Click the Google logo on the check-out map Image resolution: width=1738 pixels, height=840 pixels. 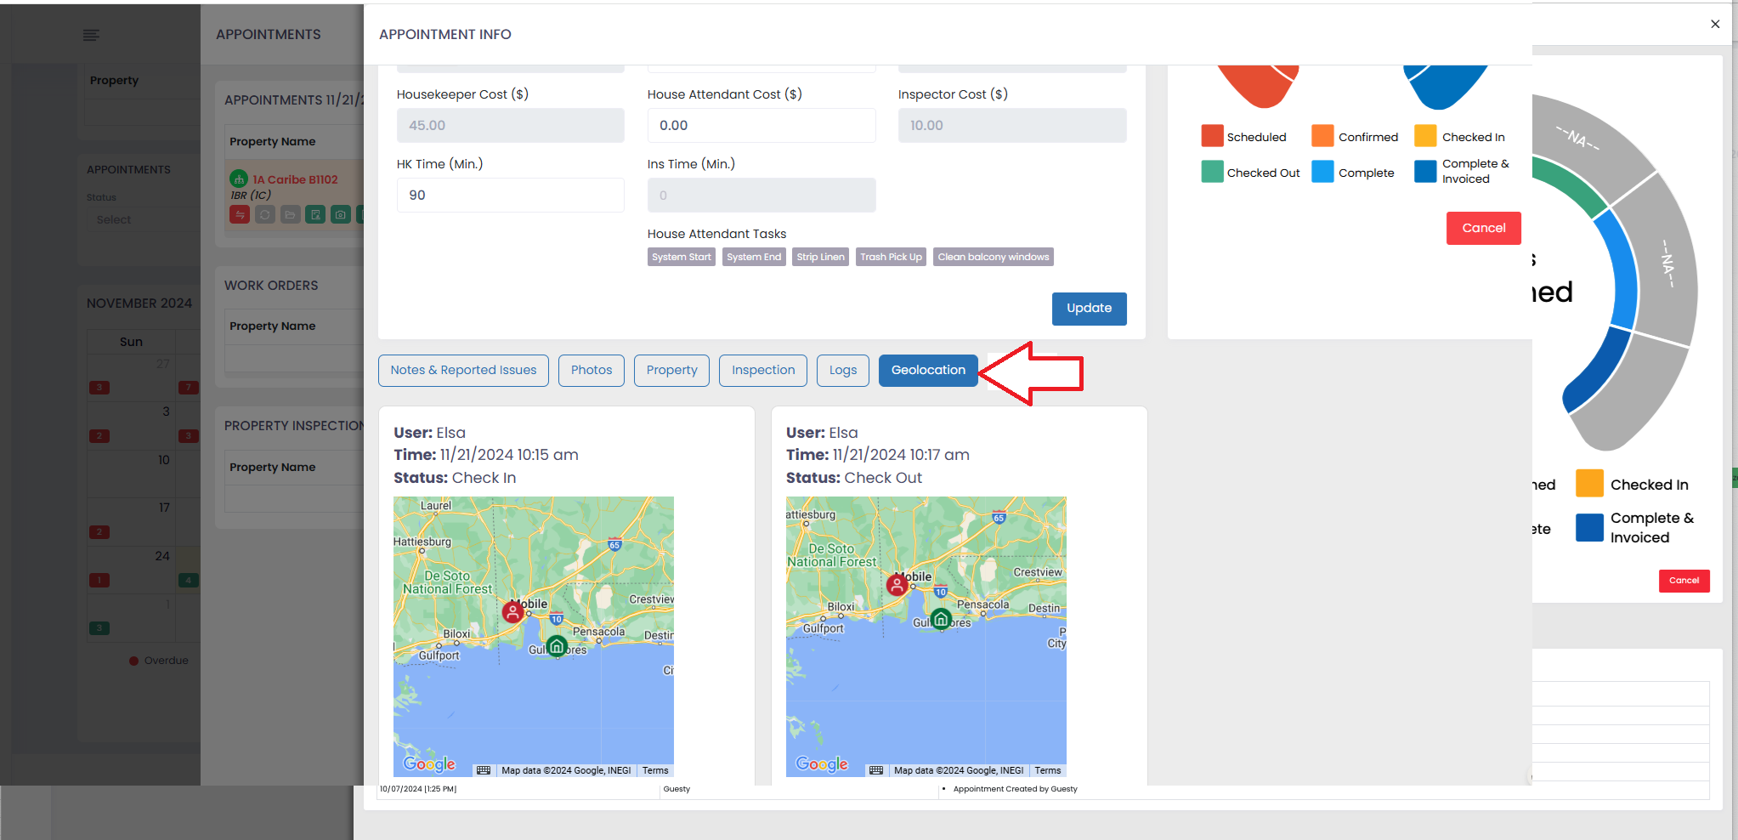pyautogui.click(x=820, y=763)
